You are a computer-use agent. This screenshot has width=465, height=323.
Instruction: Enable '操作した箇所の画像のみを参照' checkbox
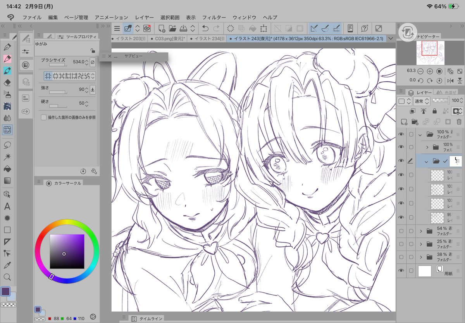coord(44,117)
